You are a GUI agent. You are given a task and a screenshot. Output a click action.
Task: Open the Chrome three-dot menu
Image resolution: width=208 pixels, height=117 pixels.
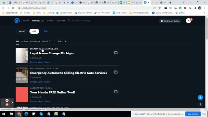point(205,8)
